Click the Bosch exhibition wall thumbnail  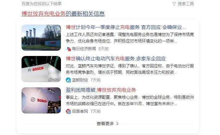click(x=41, y=100)
